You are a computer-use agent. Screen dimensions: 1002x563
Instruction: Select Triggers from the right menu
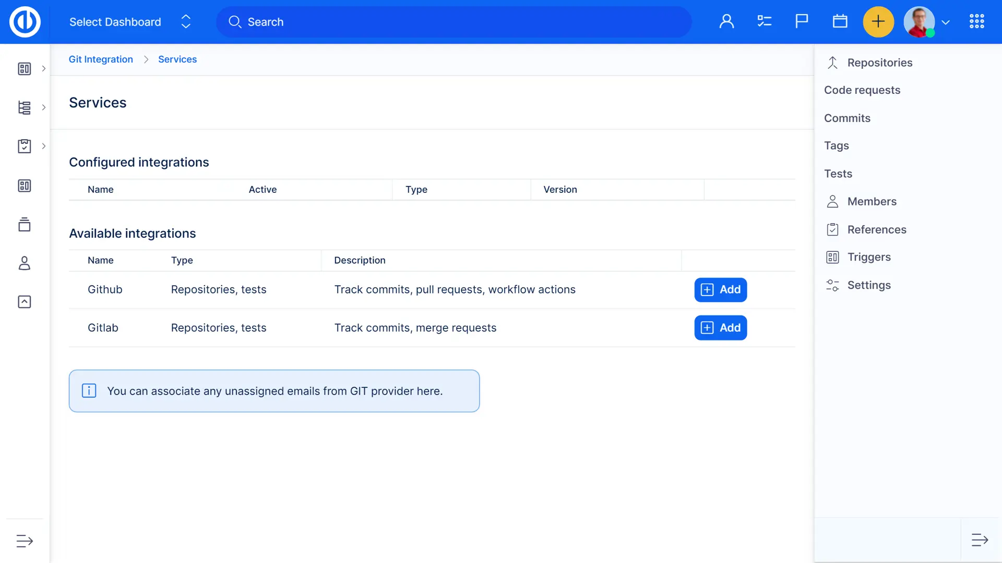868,257
